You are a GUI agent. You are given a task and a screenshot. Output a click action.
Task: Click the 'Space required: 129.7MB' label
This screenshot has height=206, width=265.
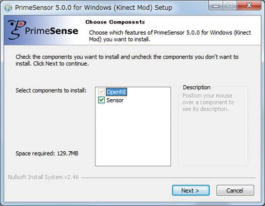pos(47,154)
